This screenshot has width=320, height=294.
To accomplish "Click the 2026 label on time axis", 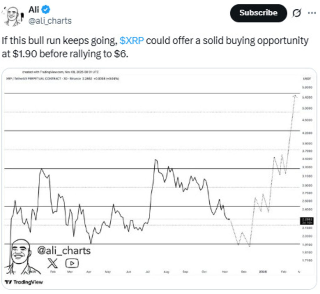I will (x=263, y=272).
